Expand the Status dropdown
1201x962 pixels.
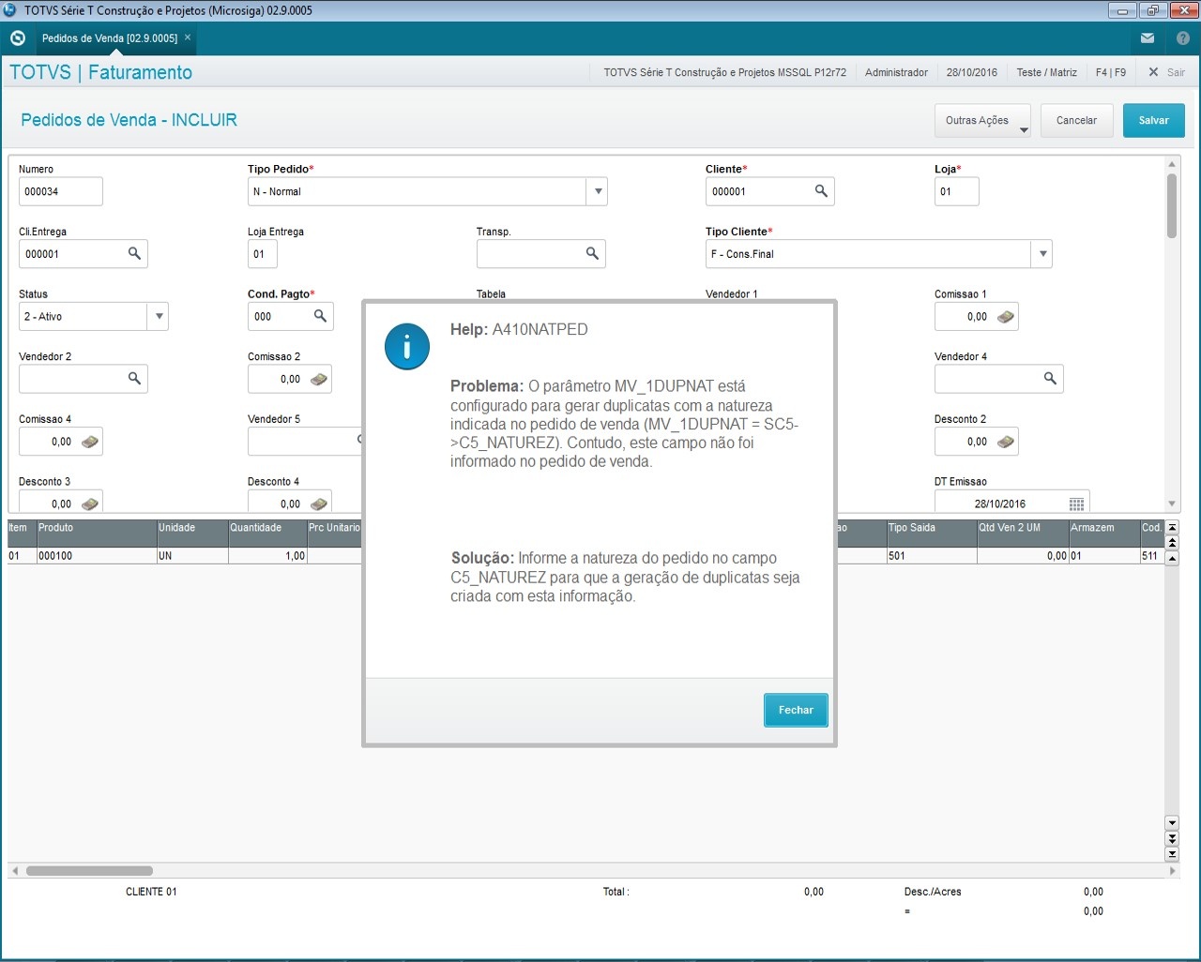[159, 316]
